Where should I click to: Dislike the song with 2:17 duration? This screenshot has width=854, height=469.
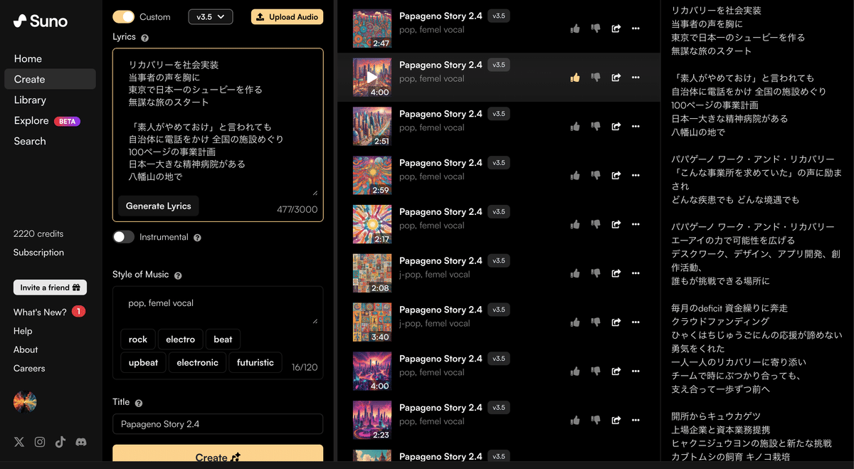596,225
